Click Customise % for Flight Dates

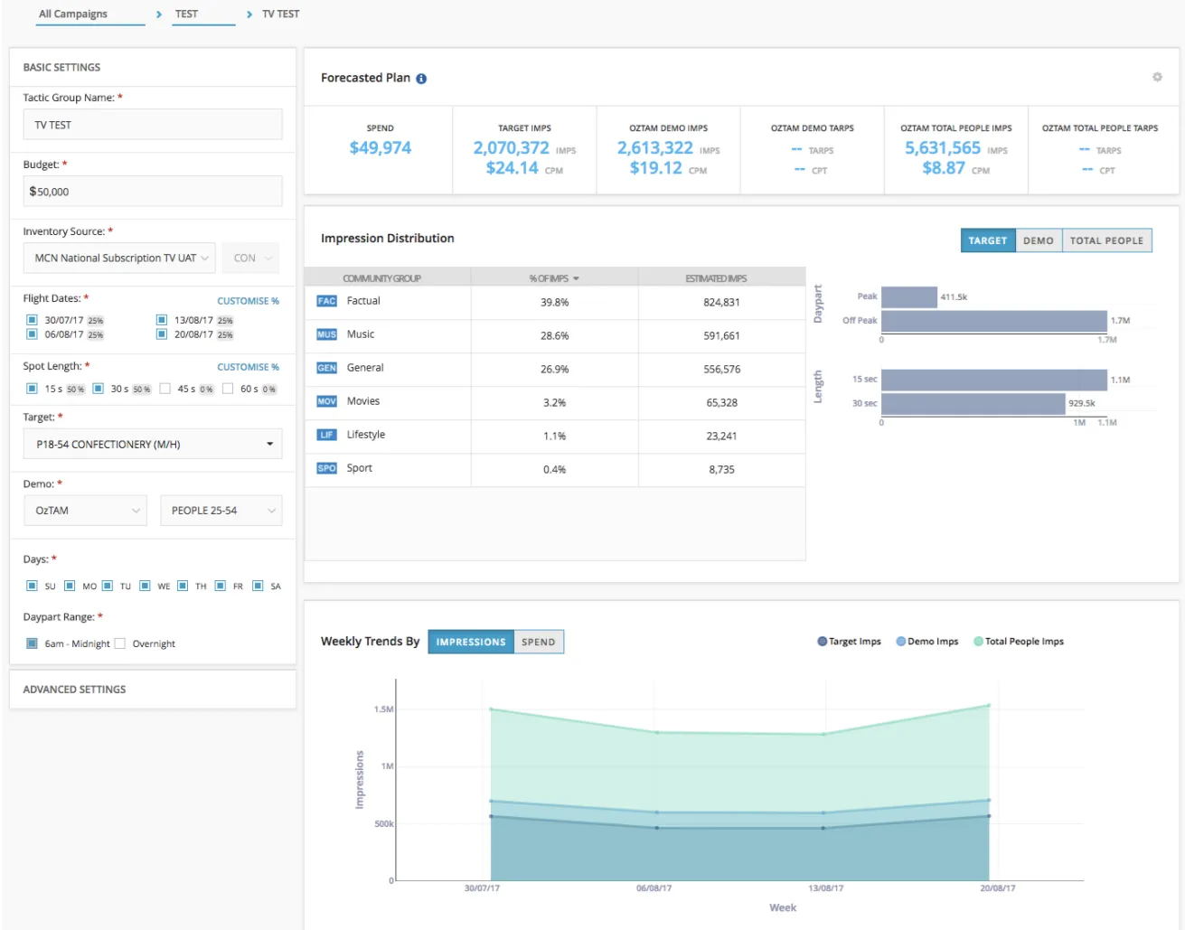(x=248, y=301)
